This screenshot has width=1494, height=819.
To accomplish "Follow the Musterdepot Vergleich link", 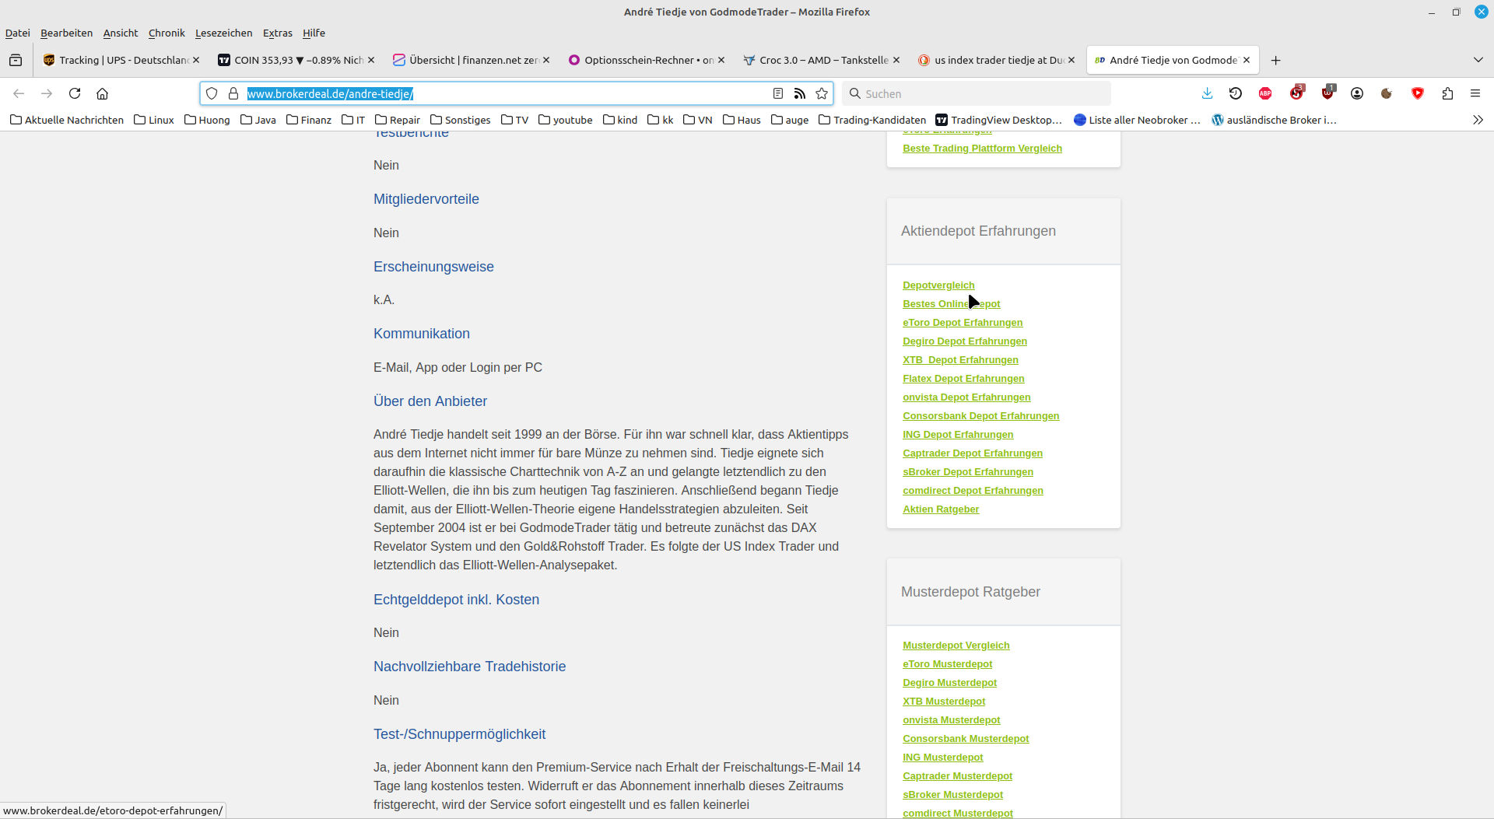I will (x=956, y=646).
